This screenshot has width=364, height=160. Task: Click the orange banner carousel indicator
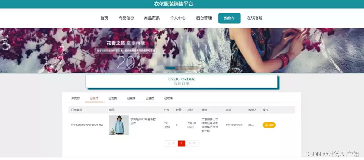click(x=187, y=69)
